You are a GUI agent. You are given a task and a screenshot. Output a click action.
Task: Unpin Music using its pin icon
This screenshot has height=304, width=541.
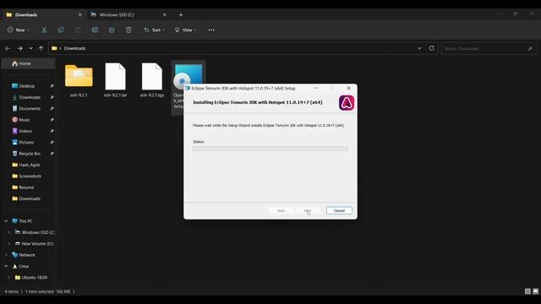[52, 120]
